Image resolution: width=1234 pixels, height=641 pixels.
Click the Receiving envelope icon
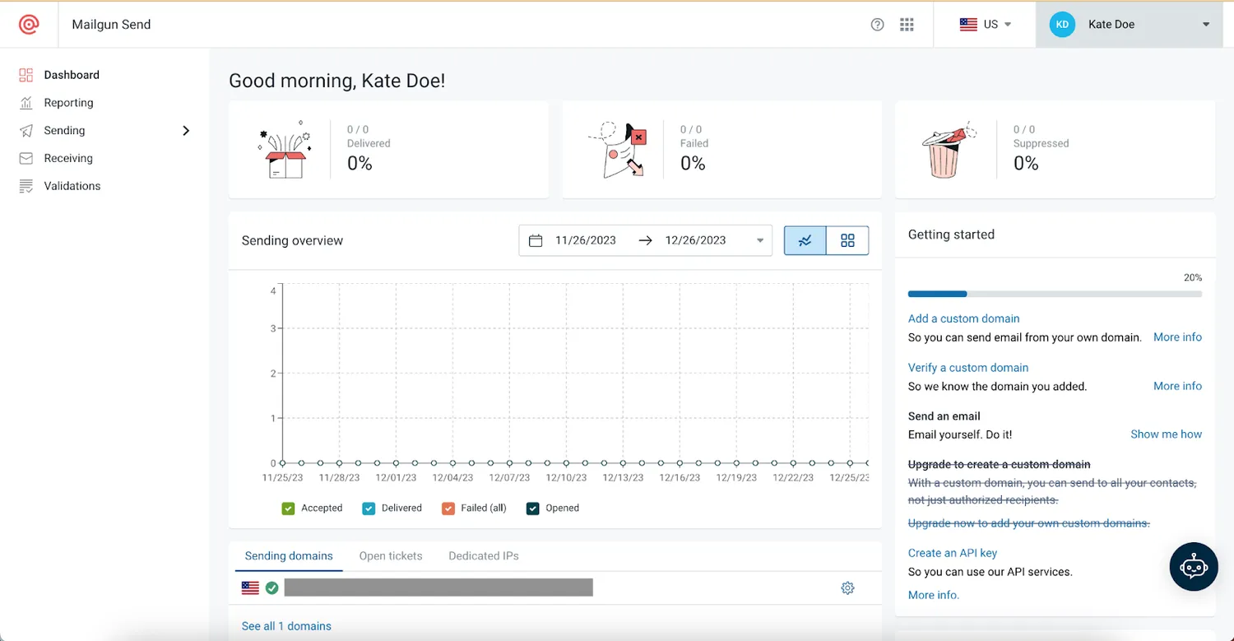coord(26,158)
